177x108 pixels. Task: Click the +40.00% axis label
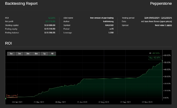click(167, 70)
